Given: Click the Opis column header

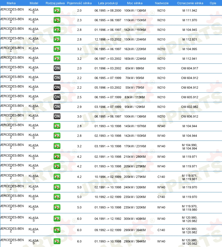Looking at the screenshot, I should (213, 3).
